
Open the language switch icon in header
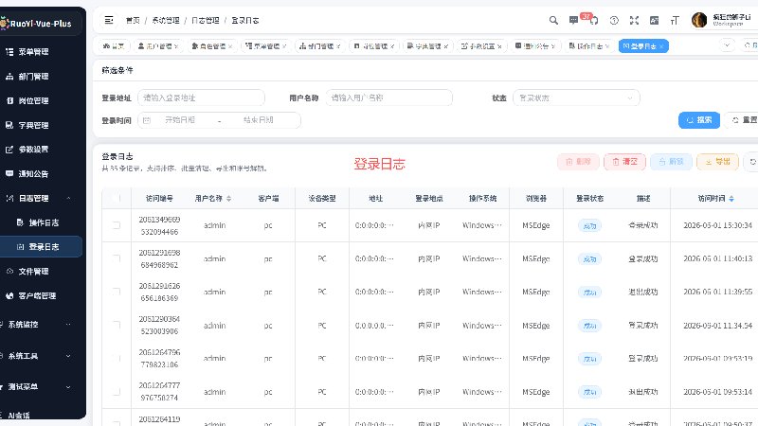(654, 20)
